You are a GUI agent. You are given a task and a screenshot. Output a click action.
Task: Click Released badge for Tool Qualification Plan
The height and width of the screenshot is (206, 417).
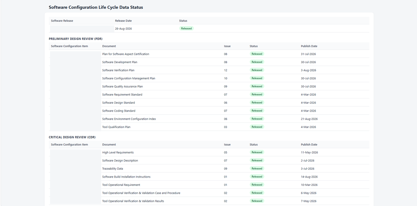coord(257,127)
